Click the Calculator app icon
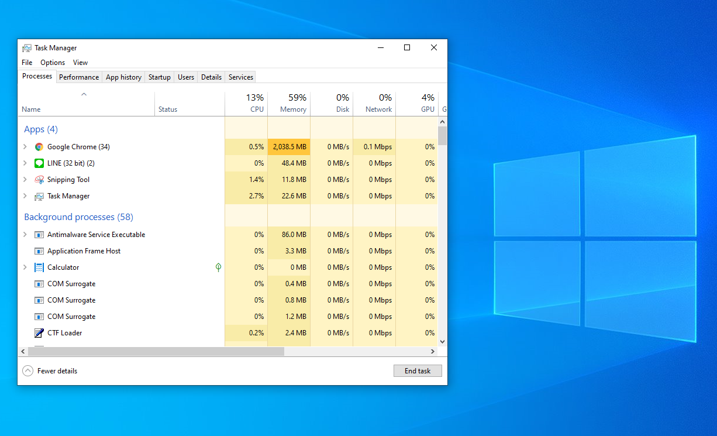Image resolution: width=717 pixels, height=436 pixels. [x=39, y=267]
